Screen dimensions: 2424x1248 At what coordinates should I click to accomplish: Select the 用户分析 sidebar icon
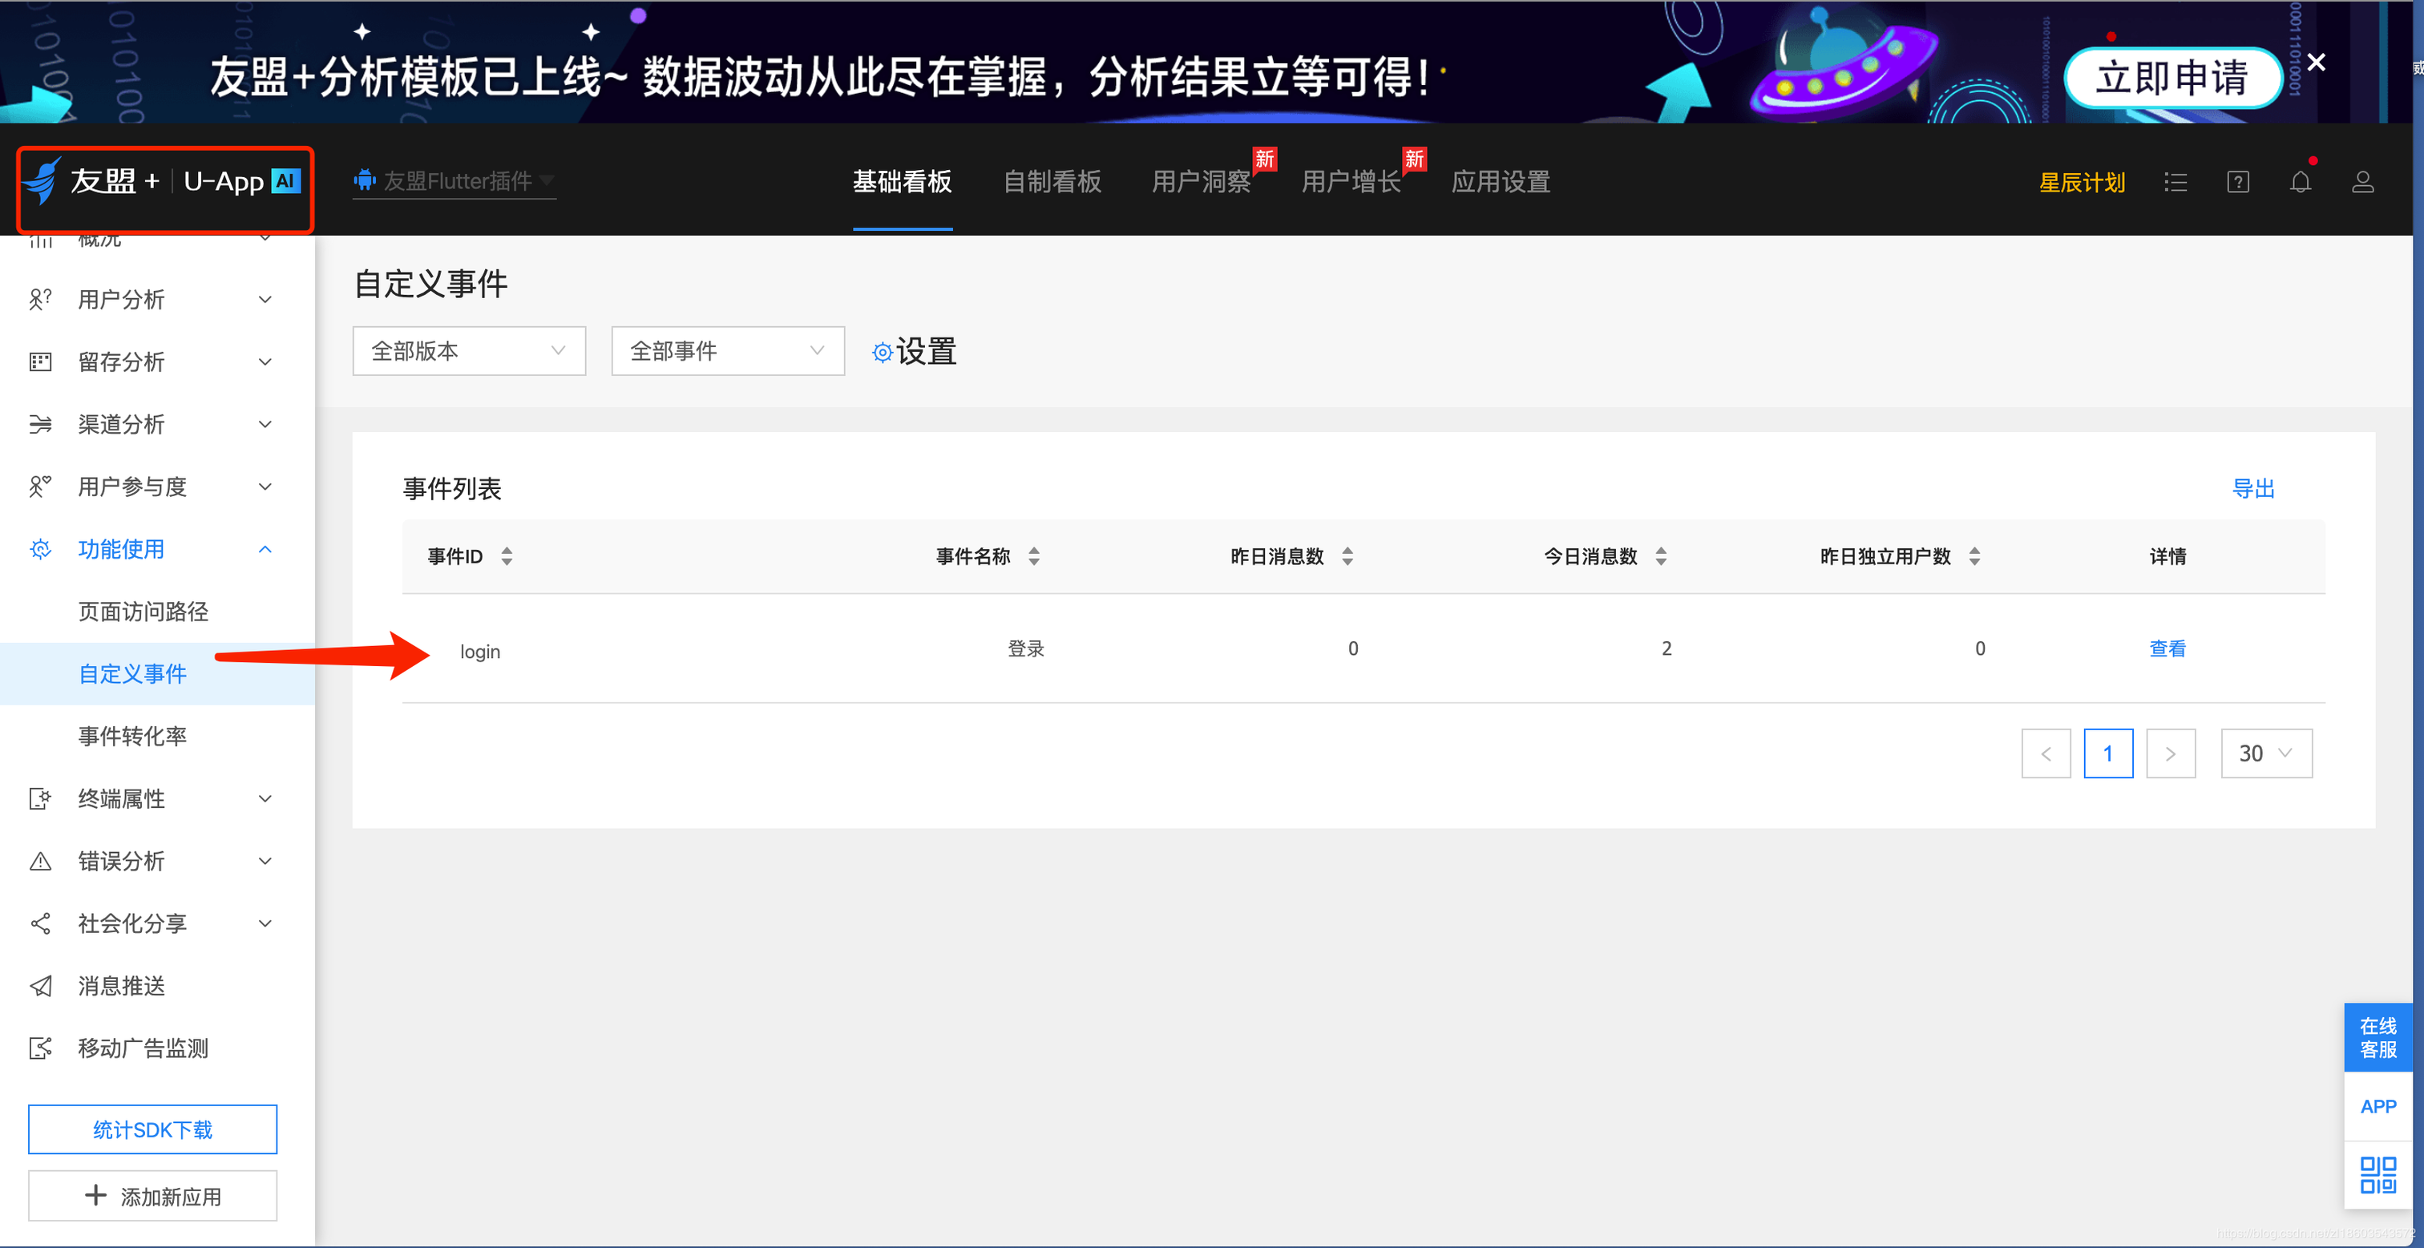[40, 299]
